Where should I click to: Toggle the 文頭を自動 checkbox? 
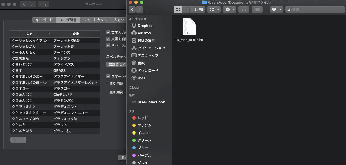(x=108, y=39)
